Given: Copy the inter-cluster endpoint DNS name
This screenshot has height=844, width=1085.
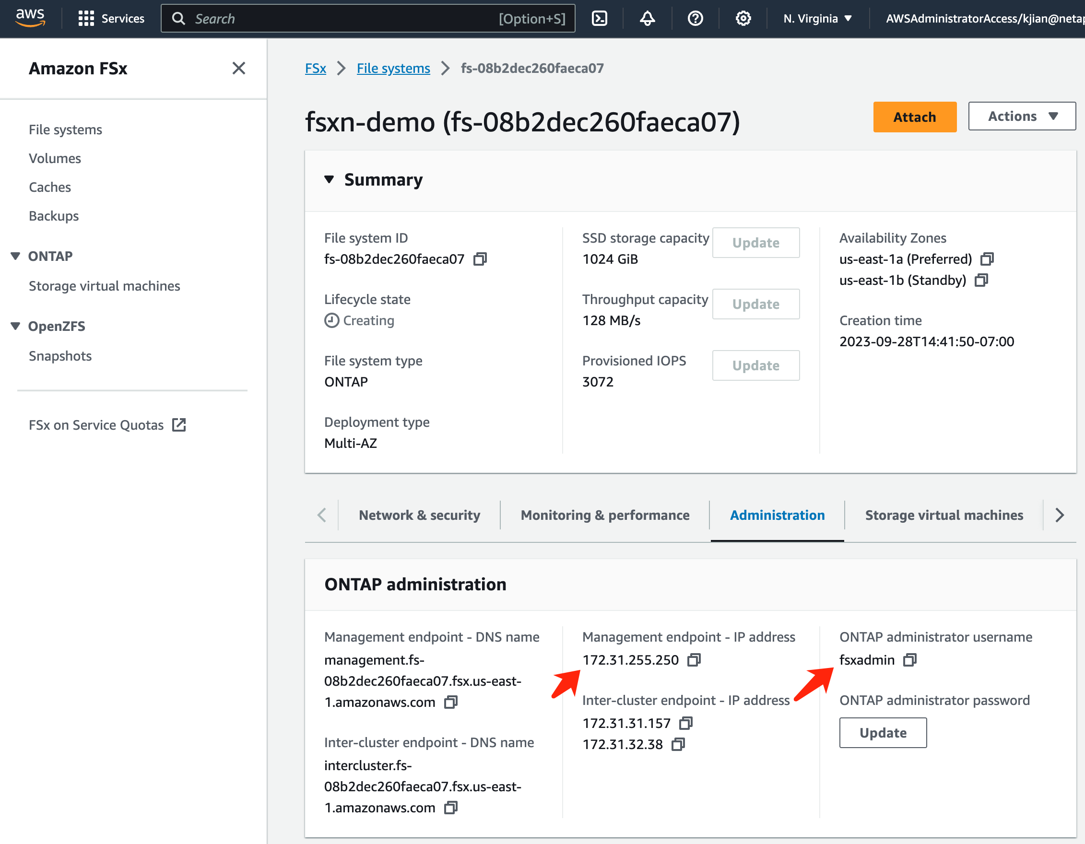Looking at the screenshot, I should pyautogui.click(x=450, y=808).
